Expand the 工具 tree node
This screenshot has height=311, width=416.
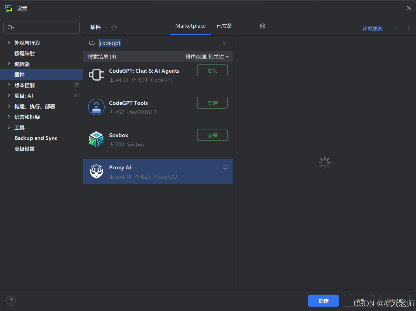[x=9, y=128]
